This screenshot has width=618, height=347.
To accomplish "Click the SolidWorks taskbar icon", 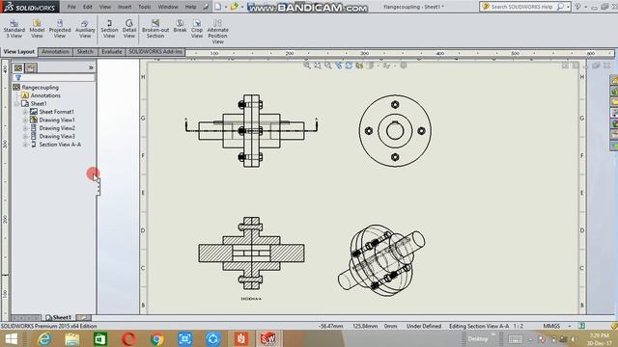I will pyautogui.click(x=268, y=338).
